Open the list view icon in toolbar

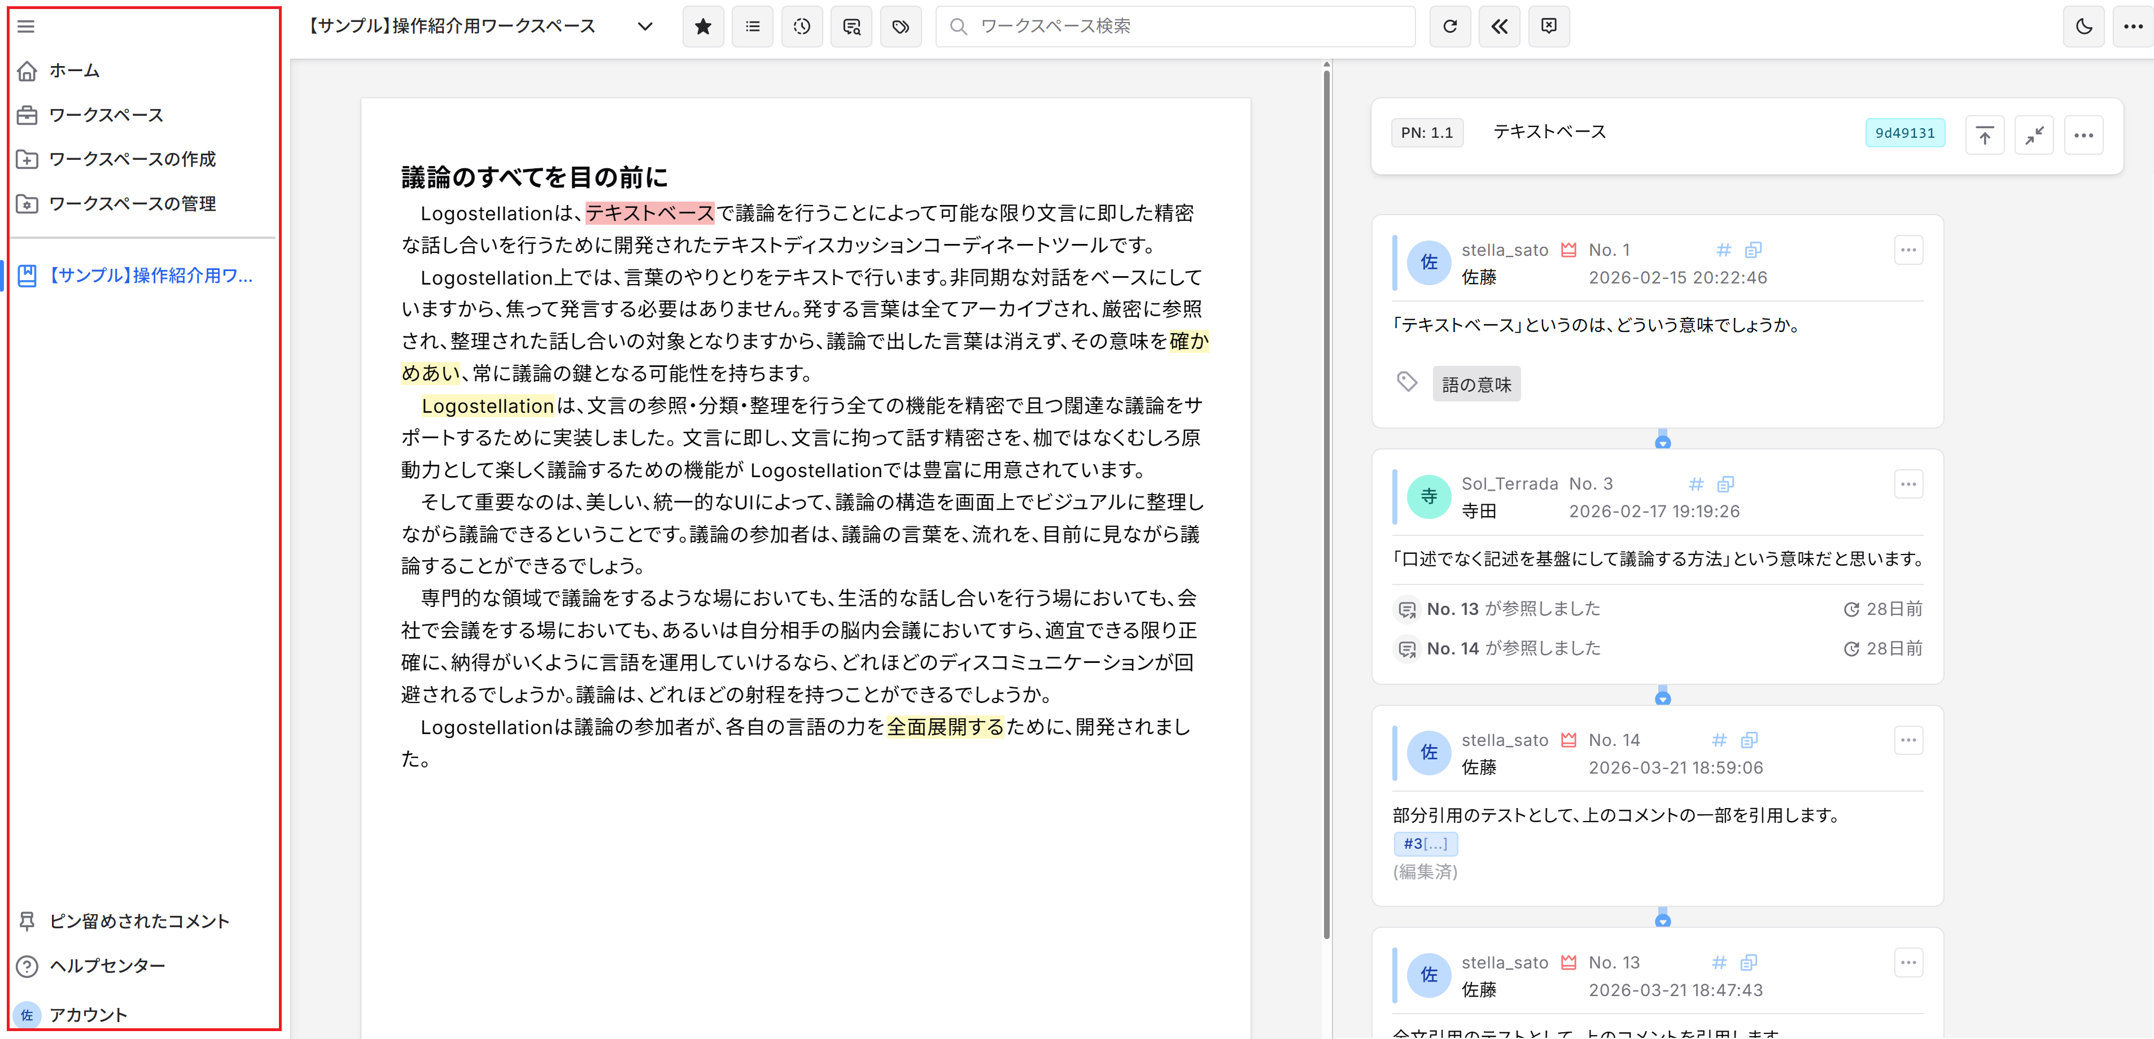(753, 27)
